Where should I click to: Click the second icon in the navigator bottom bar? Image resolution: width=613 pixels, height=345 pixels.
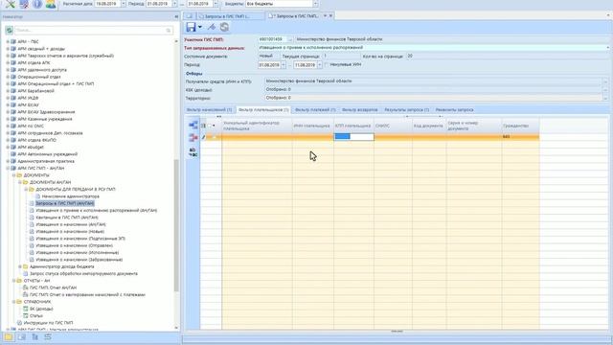21,337
